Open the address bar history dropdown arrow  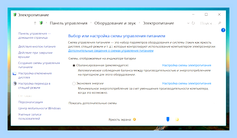(188, 23)
